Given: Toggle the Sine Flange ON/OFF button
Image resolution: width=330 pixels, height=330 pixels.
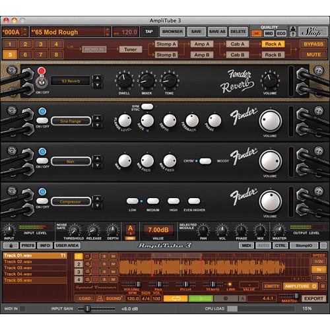Looking at the screenshot, I should (x=42, y=120).
